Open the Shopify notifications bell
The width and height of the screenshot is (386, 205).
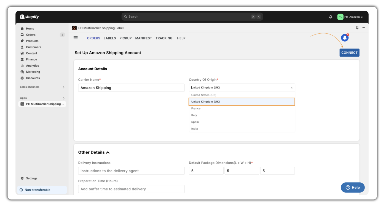(331, 17)
